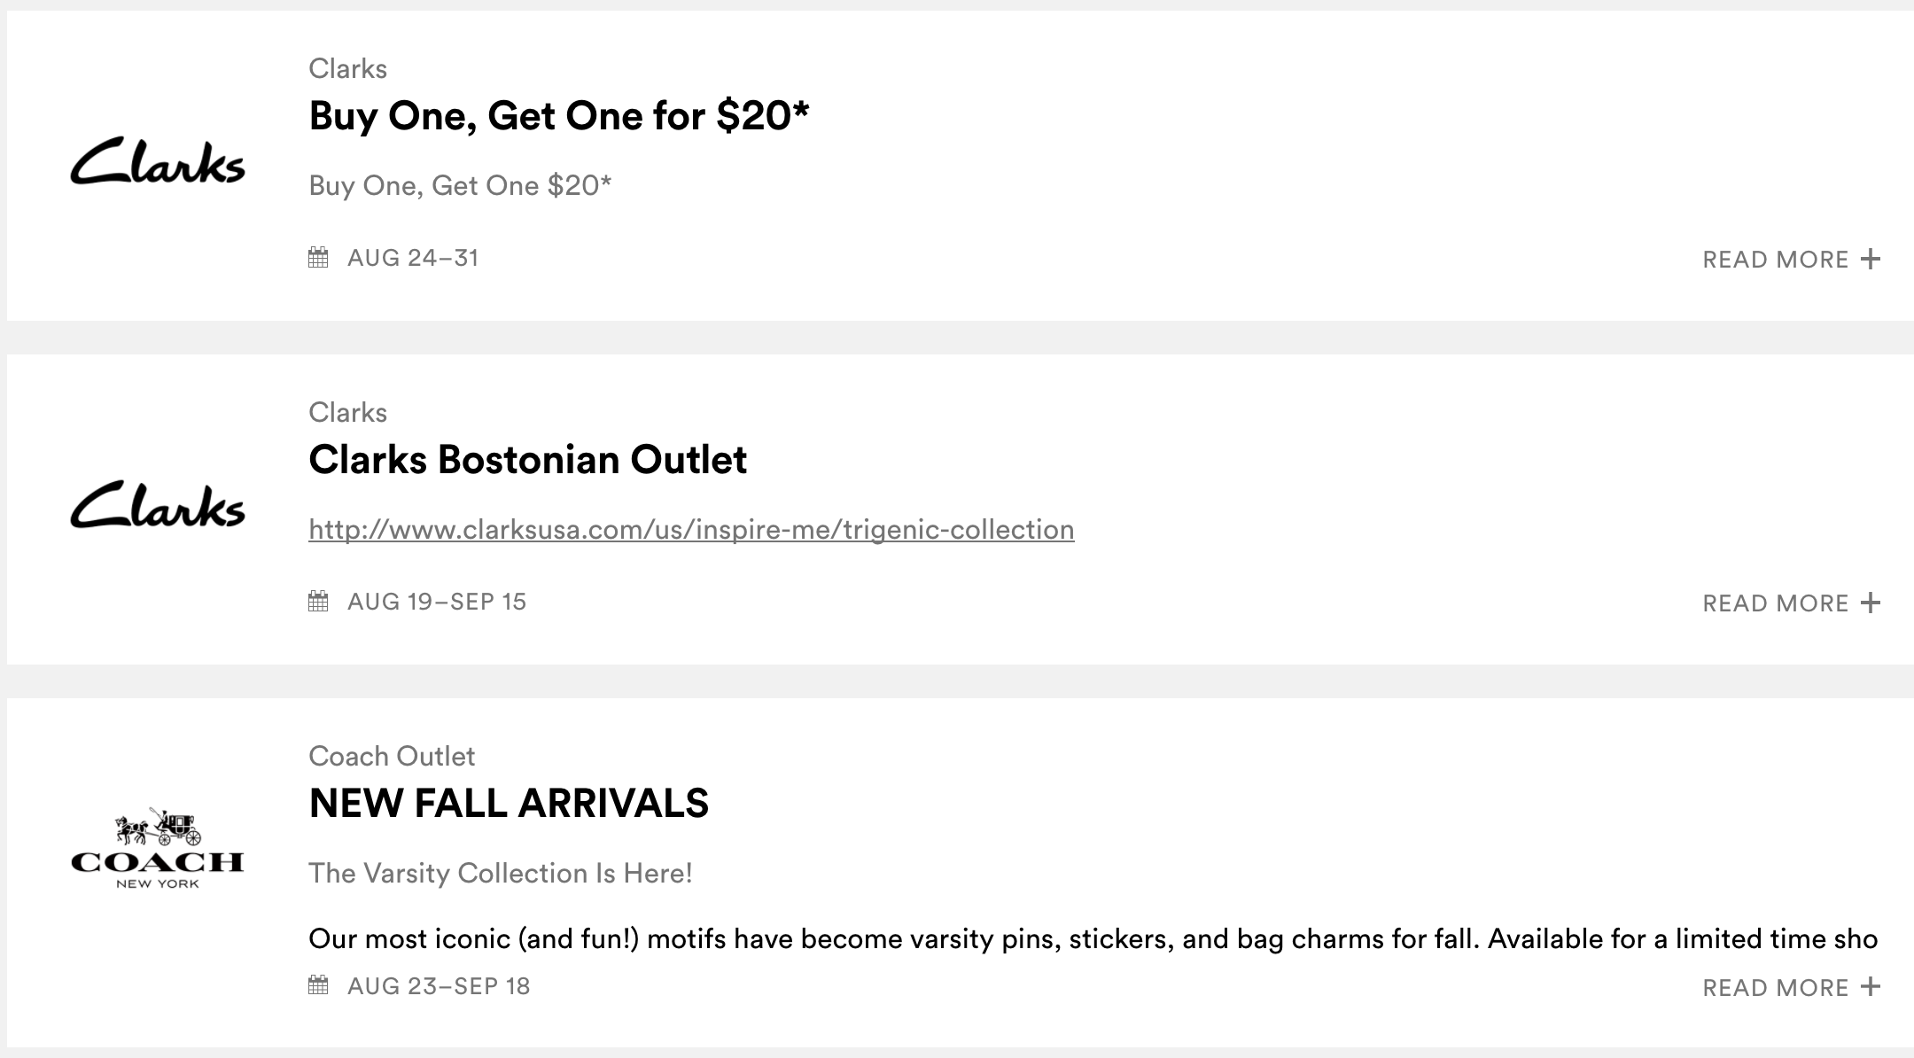Open the "NEW FALL ARRIVALS" headline
Image resolution: width=1914 pixels, height=1058 pixels.
pyautogui.click(x=509, y=804)
